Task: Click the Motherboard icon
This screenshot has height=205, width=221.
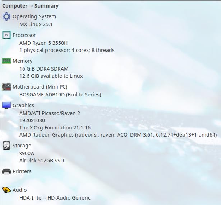Action: click(x=6, y=87)
